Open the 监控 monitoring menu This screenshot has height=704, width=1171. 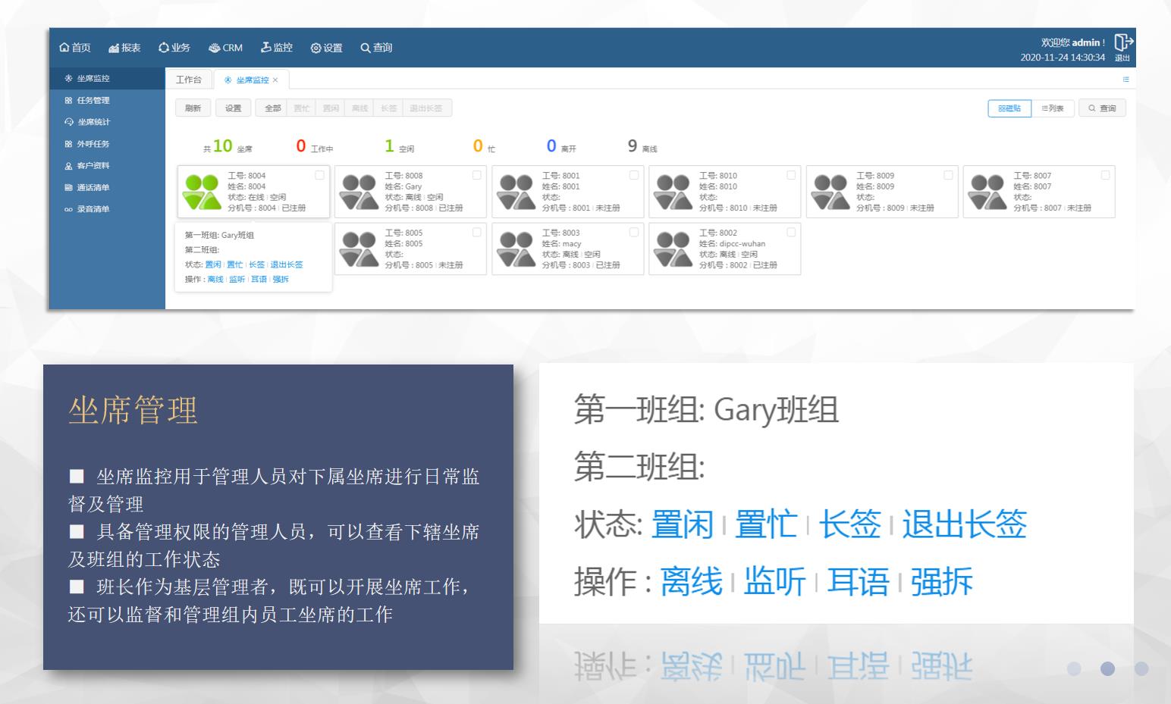pos(277,48)
